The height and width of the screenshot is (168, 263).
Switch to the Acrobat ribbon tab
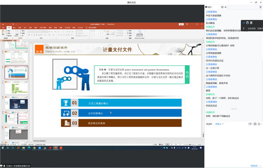coord(79,28)
